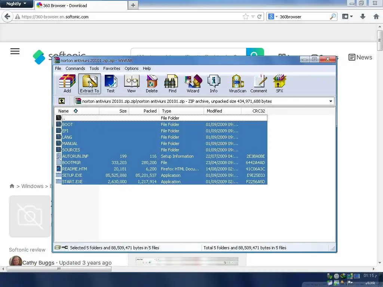The width and height of the screenshot is (383, 287).
Task: Open a new browser tab
Action: coord(133,5)
